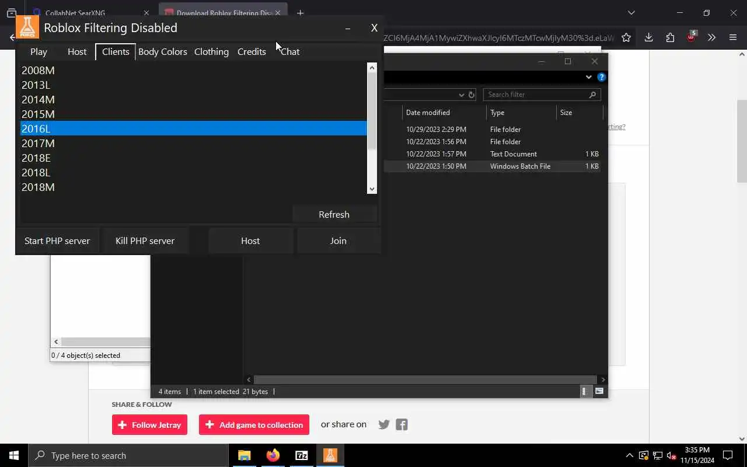Open Firefox extensions puzzle icon
747x467 pixels.
[x=670, y=37]
